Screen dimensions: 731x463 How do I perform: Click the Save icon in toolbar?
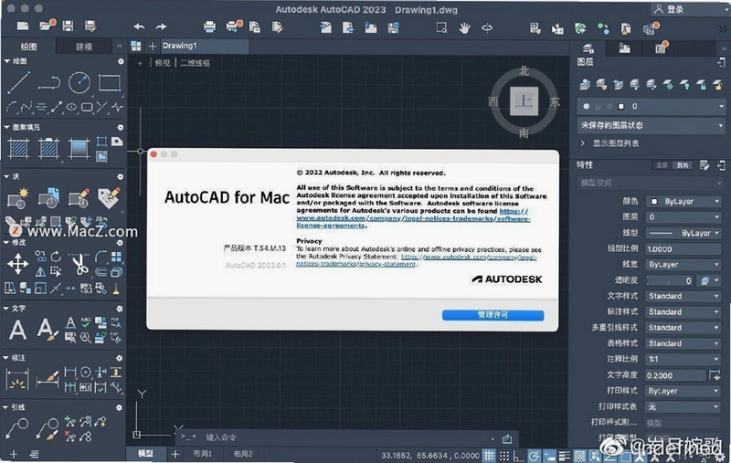pyautogui.click(x=68, y=26)
